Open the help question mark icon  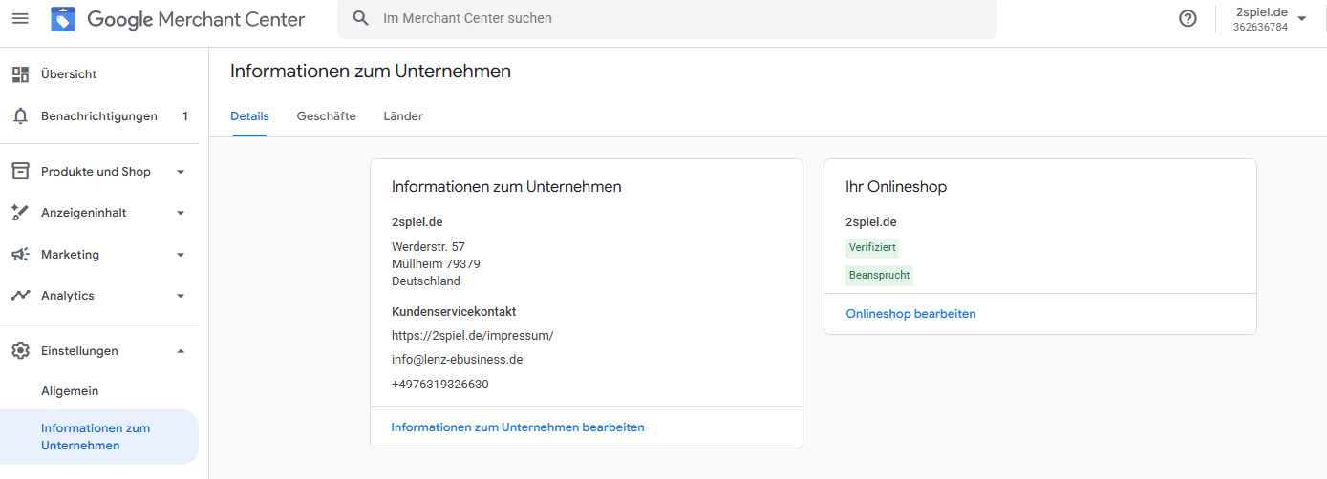tap(1188, 18)
